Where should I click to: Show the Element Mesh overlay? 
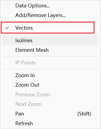click(x=50, y=50)
